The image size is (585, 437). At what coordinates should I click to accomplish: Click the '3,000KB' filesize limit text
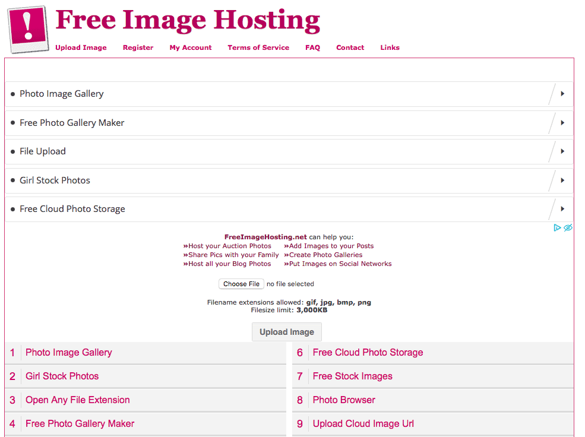point(312,310)
